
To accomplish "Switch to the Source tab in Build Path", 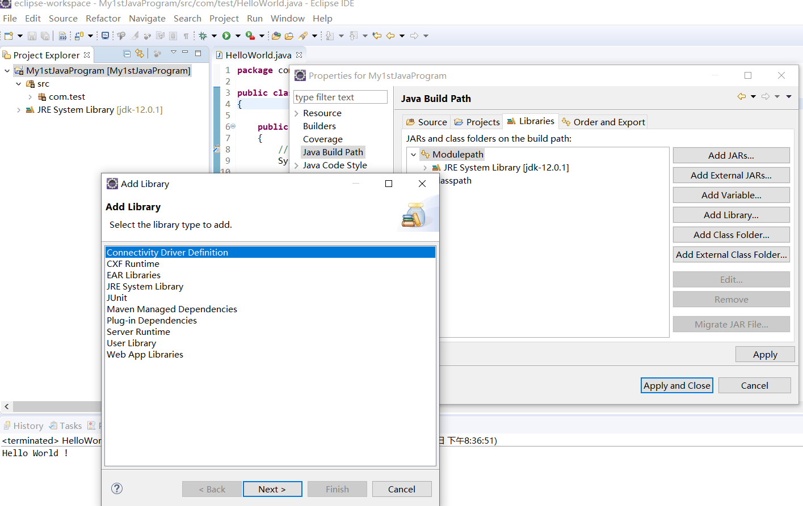I will pyautogui.click(x=426, y=122).
